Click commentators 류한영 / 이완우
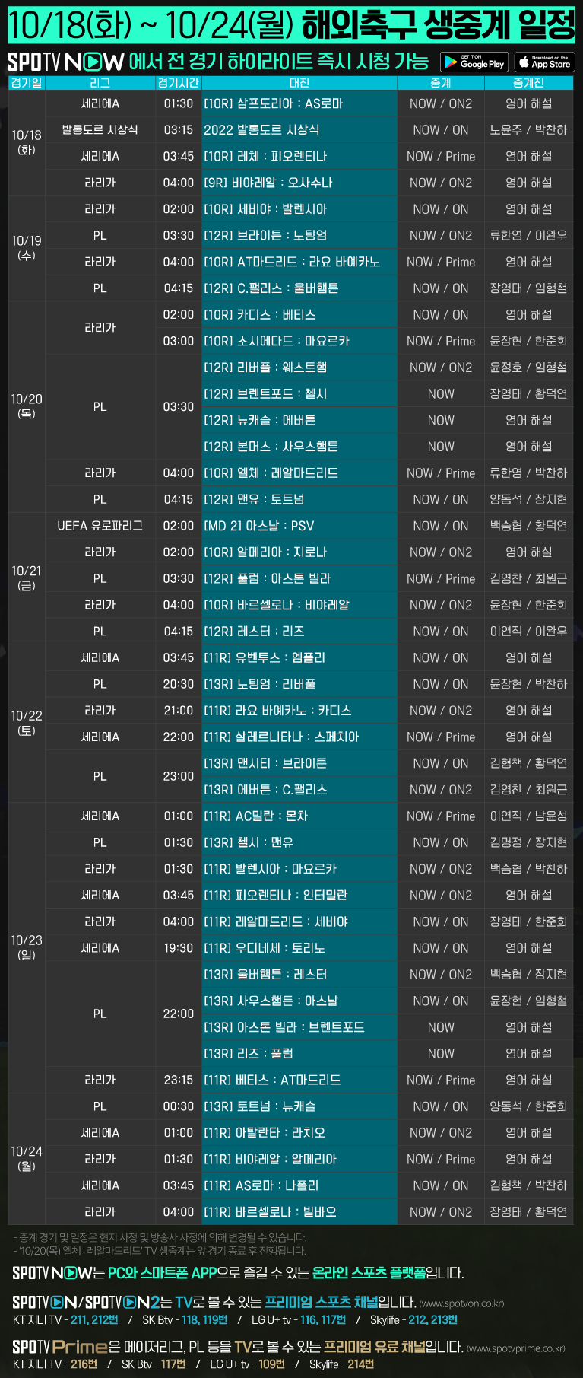 click(529, 235)
